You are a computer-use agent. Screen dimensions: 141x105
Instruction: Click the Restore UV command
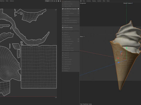[x=66, y=69]
